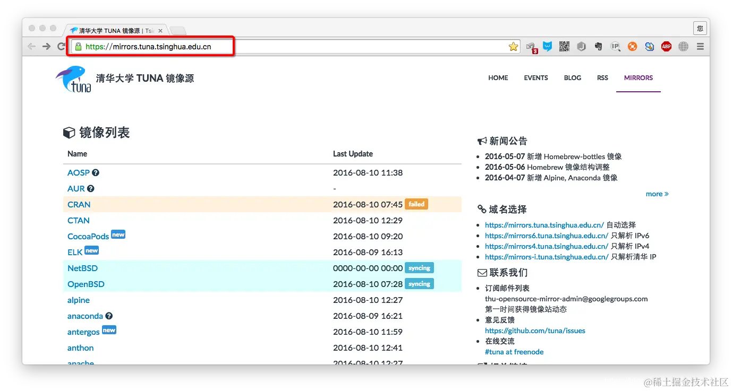
Task: Open a new tab with the tab button
Action: point(177,31)
